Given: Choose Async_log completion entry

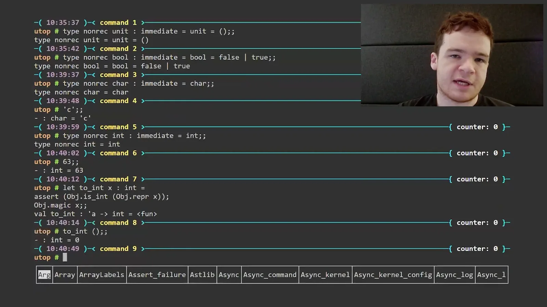Looking at the screenshot, I should coord(454,275).
